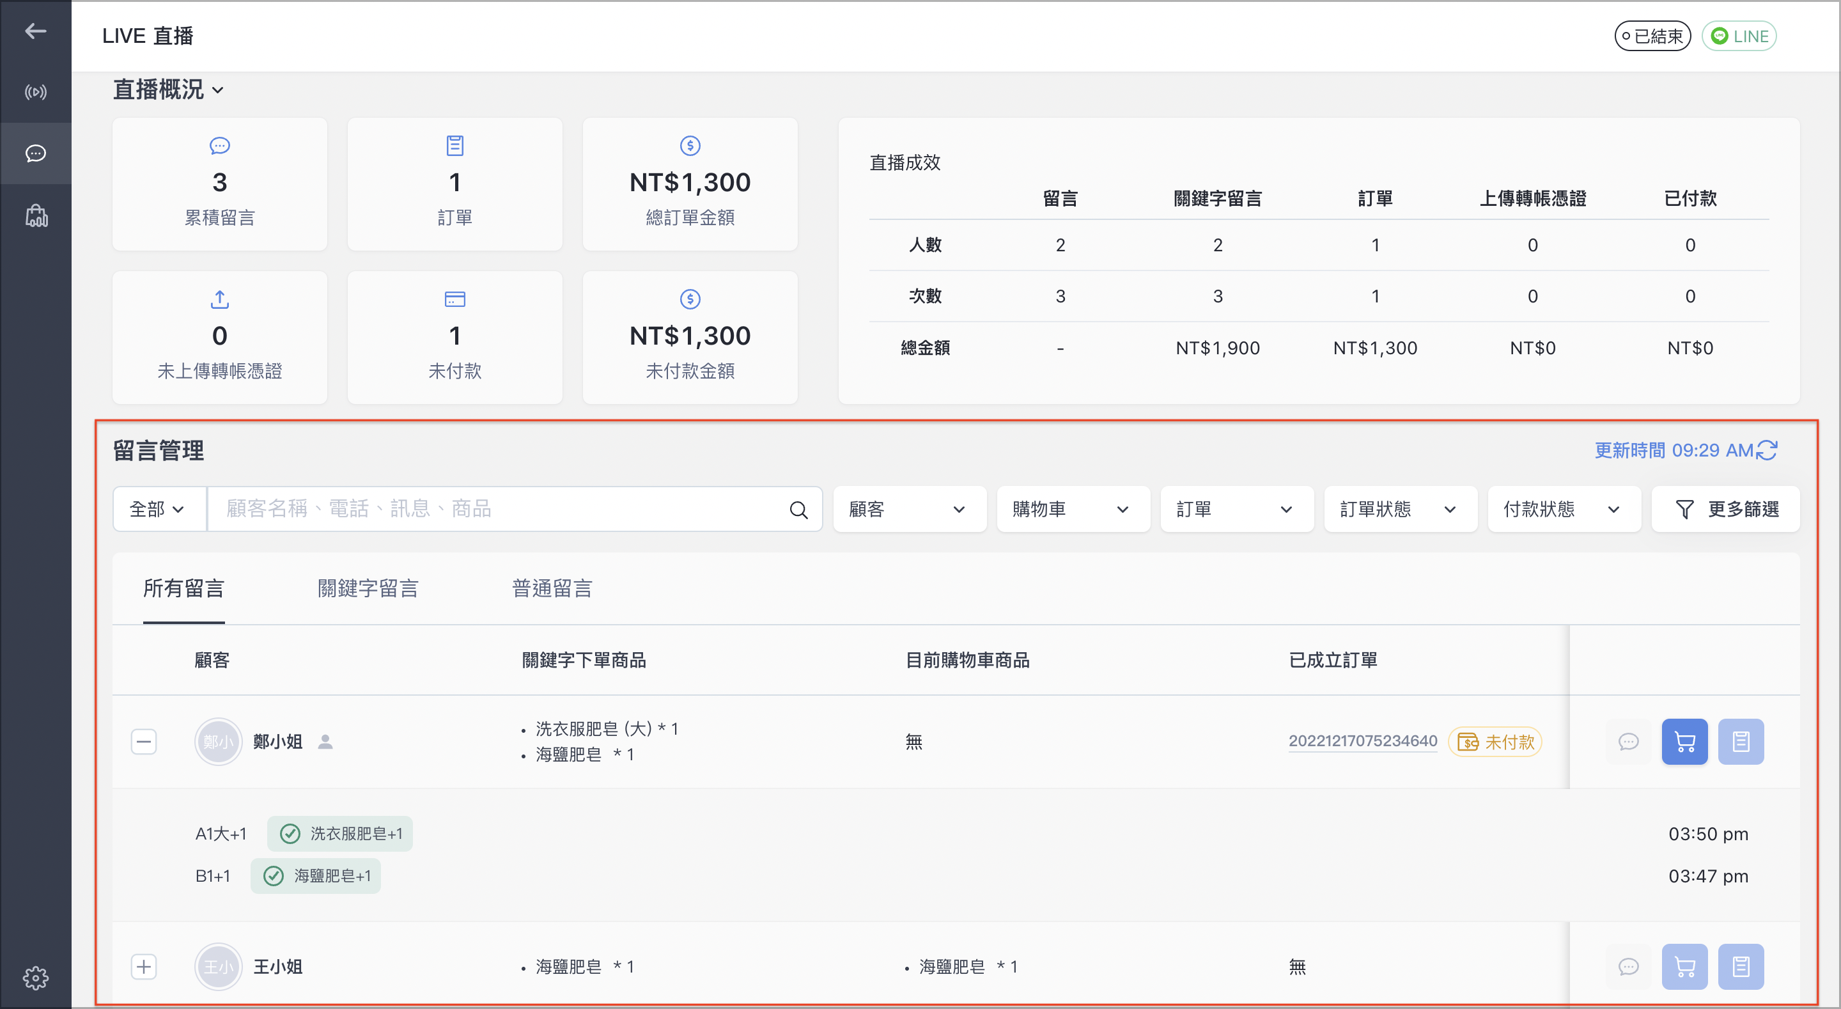Open the 全部 search scope dropdown

[x=159, y=509]
